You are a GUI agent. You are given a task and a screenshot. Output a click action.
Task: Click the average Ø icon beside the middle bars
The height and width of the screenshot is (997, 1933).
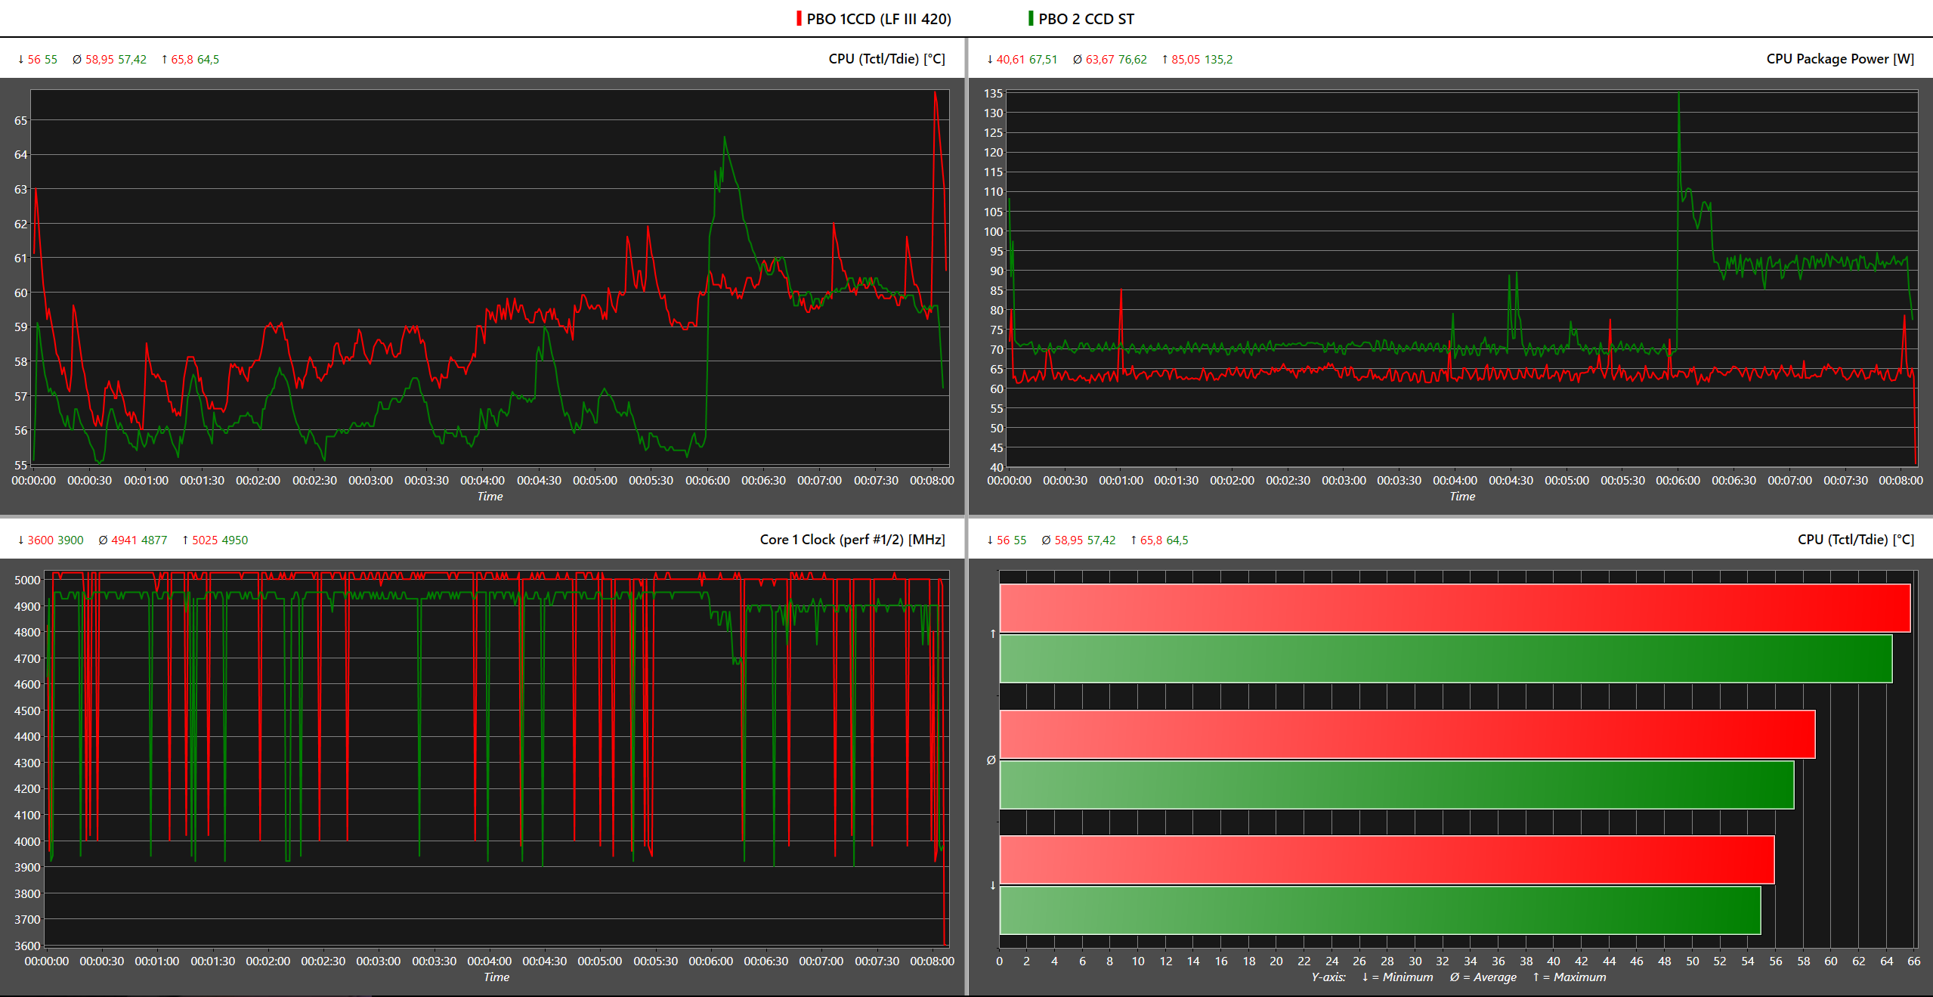click(991, 760)
